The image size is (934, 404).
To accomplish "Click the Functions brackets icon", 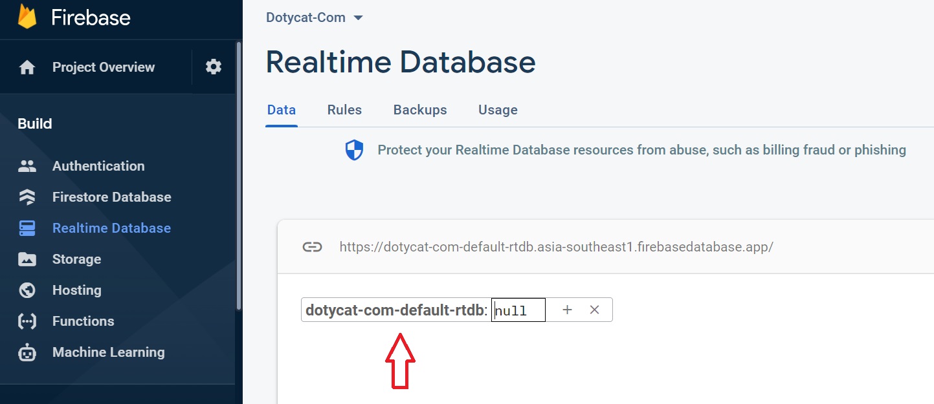I will (27, 321).
